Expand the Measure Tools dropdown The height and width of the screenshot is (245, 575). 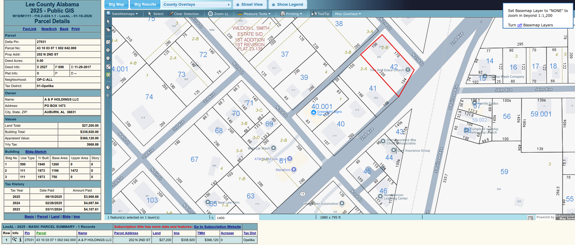click(254, 14)
